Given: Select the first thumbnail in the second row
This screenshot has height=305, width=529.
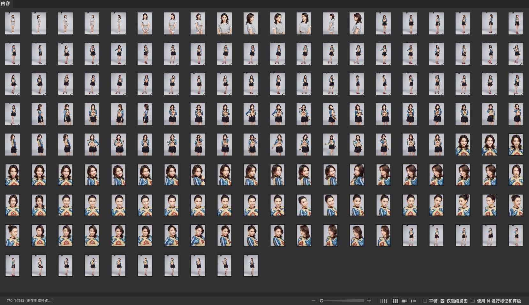Looking at the screenshot, I should (x=12, y=54).
